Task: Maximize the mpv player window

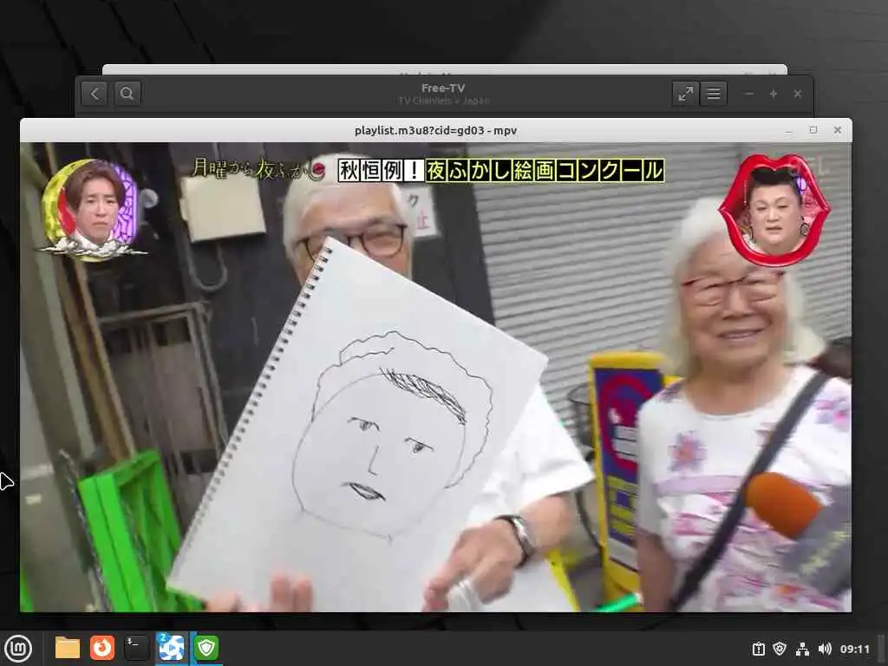Action: tap(813, 130)
